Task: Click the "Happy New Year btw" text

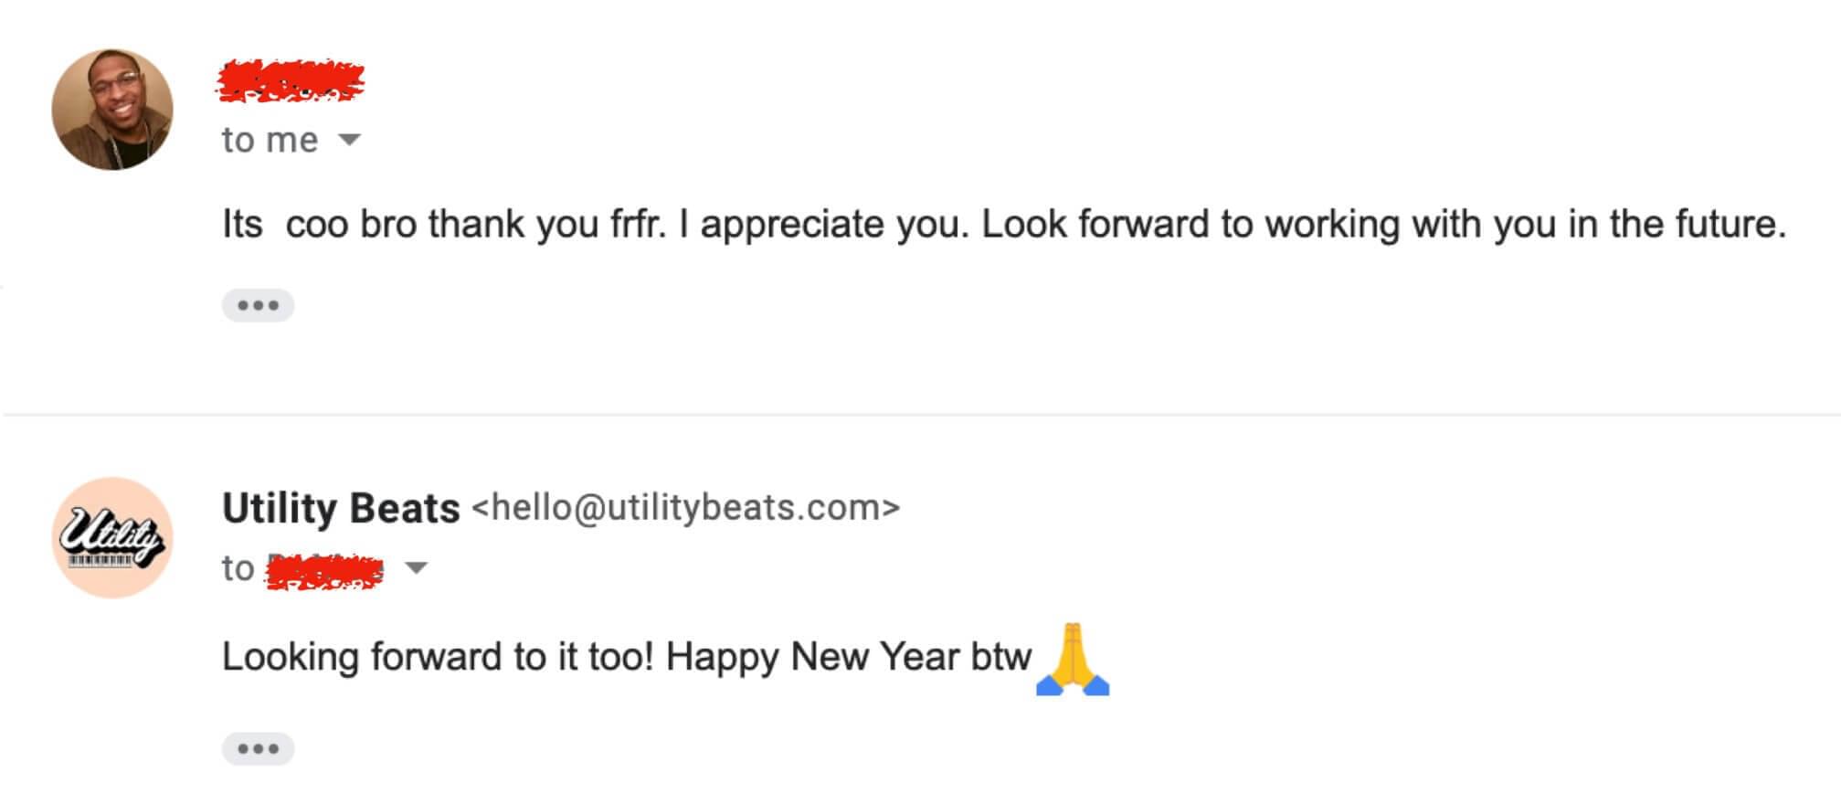Action: tap(848, 657)
